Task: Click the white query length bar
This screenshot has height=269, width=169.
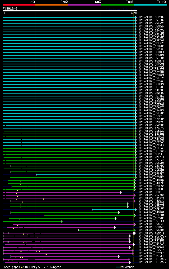Action: coord(69,11)
